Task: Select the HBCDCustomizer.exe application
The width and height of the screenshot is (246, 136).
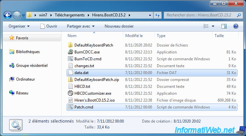Action: click(x=93, y=93)
